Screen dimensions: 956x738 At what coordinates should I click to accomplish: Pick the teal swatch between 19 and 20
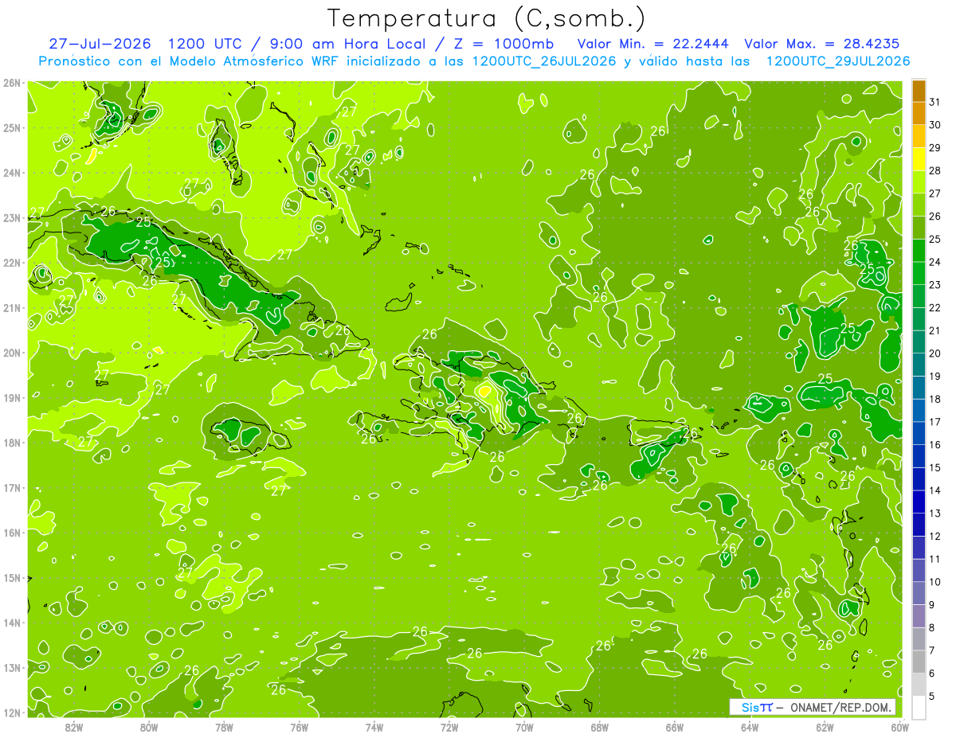coord(919,365)
